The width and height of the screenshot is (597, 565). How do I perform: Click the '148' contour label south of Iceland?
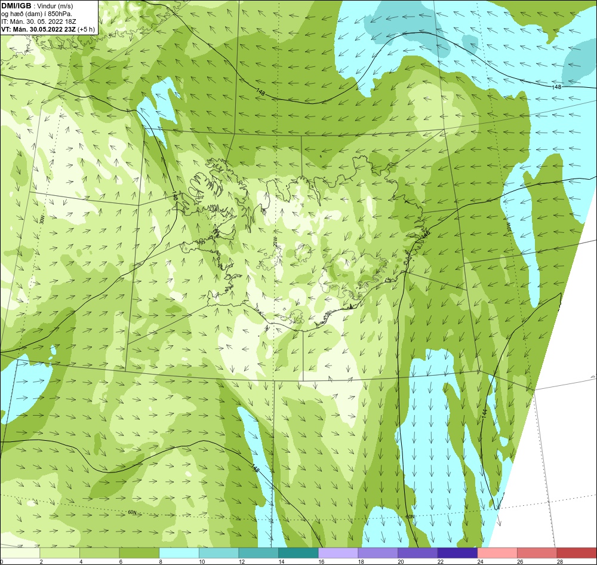[255, 468]
